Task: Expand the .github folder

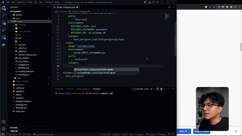Action: click(x=19, y=15)
